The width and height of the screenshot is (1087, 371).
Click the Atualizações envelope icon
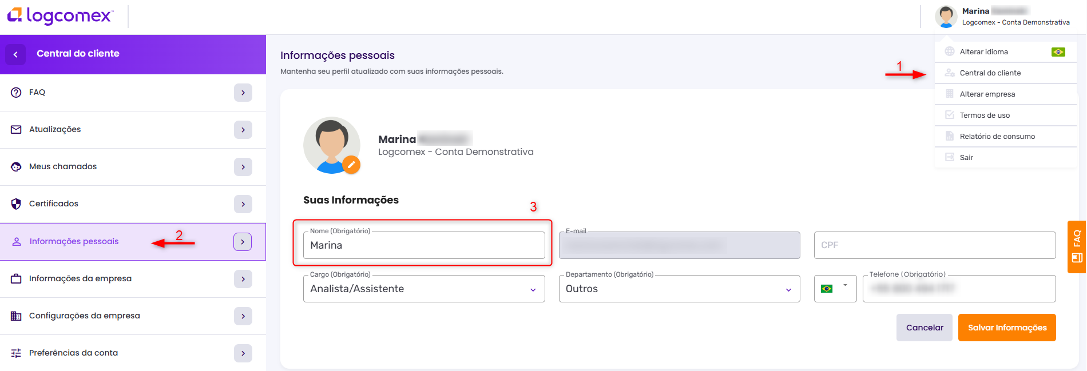[16, 130]
